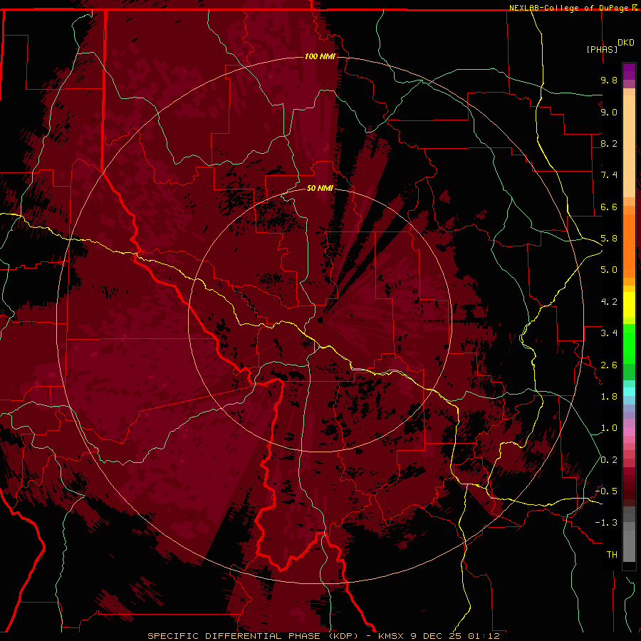The height and width of the screenshot is (641, 641).
Task: Click the 5.8 legend value
Action: [x=609, y=239]
